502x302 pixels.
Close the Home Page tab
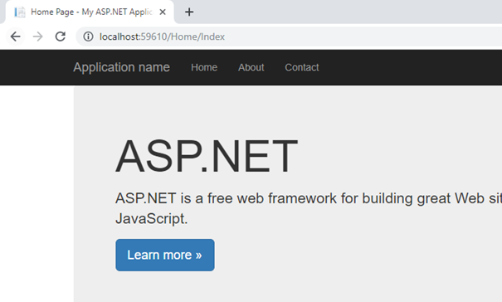[163, 12]
